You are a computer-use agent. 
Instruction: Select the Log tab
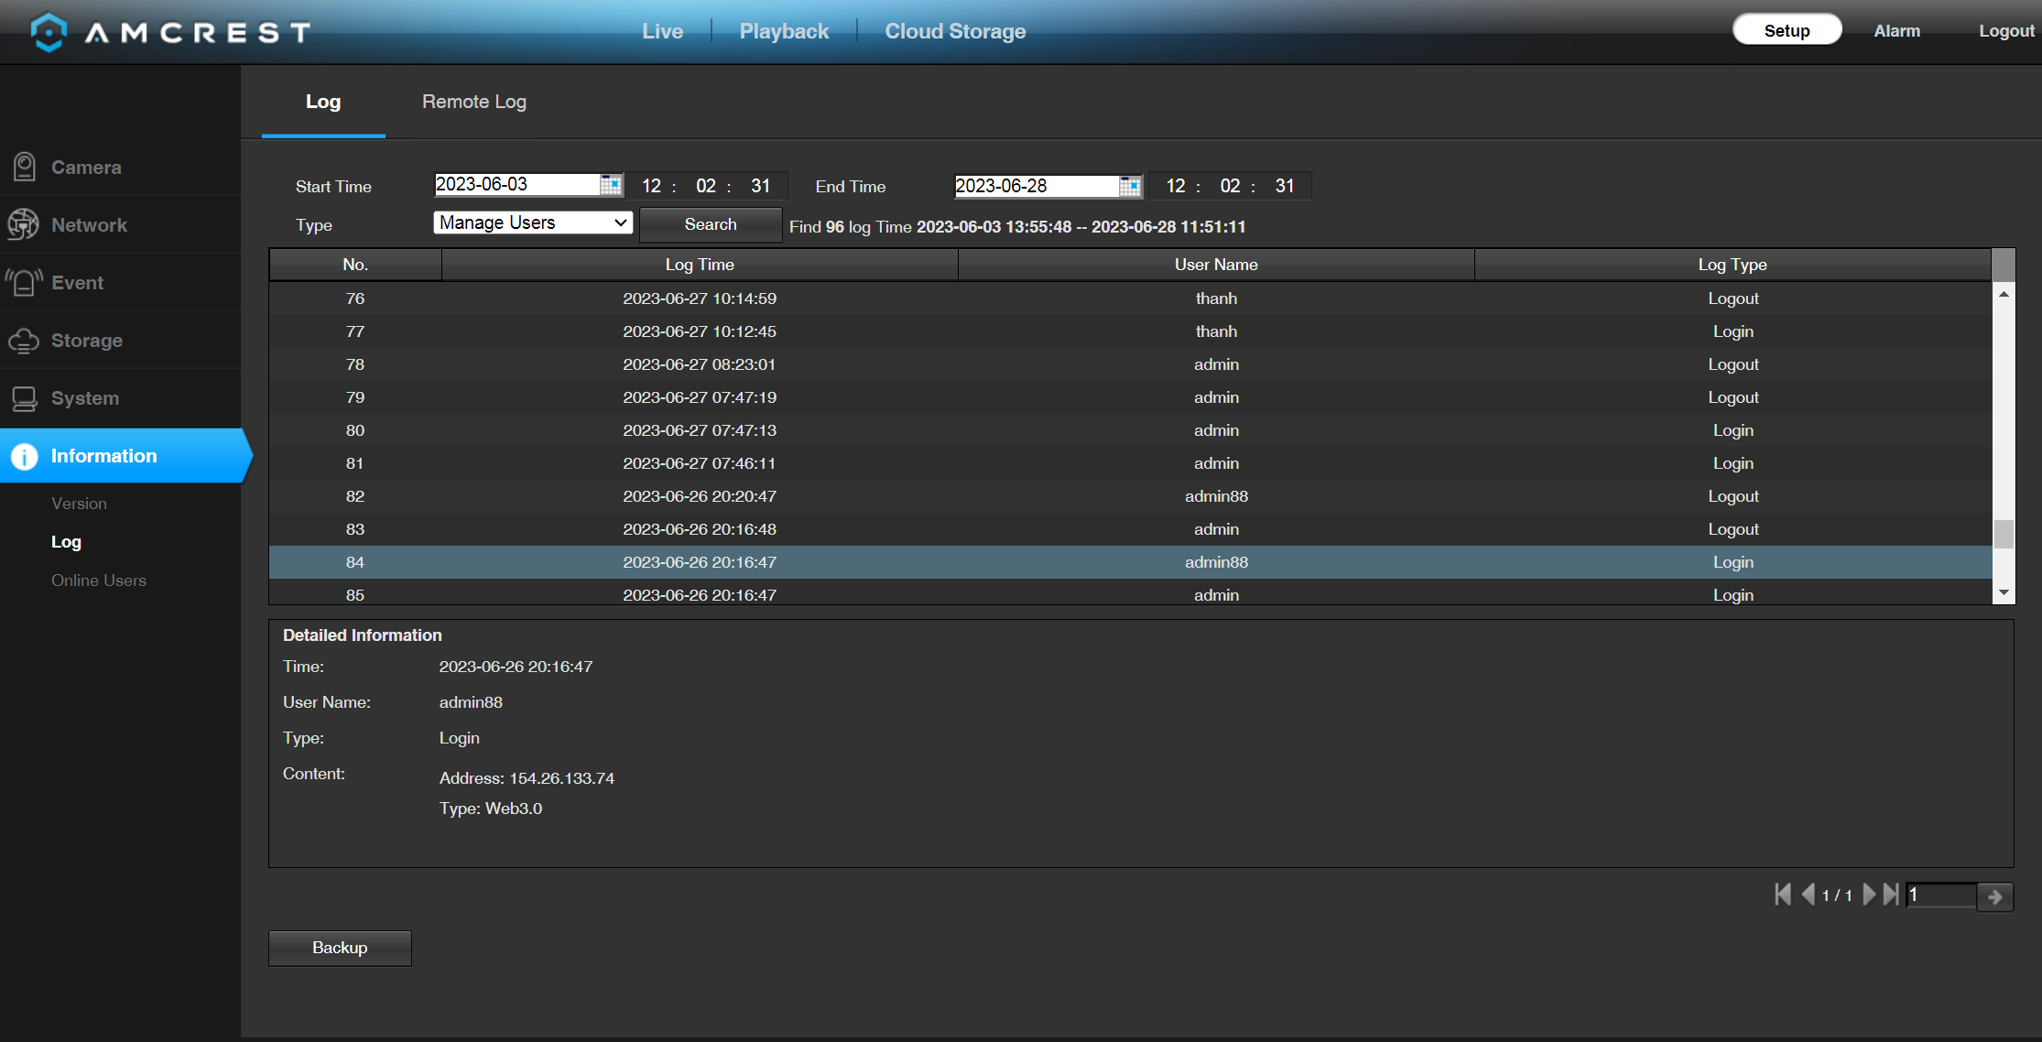tap(323, 102)
